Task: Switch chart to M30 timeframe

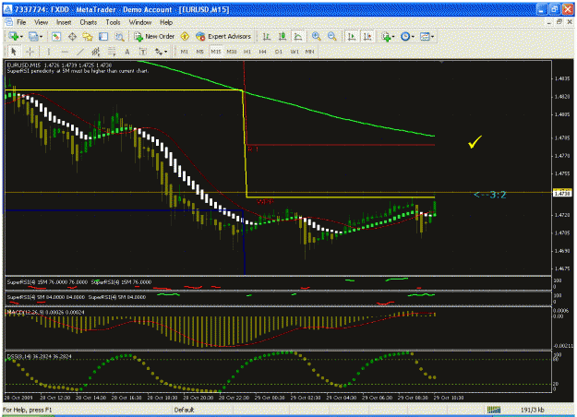Action: point(232,52)
